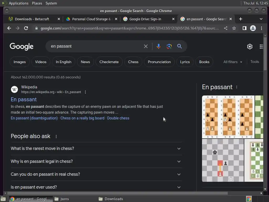Open the gray chessboard en passant thumbnail
Viewport: 269px width, 202px height.
[x=223, y=160]
